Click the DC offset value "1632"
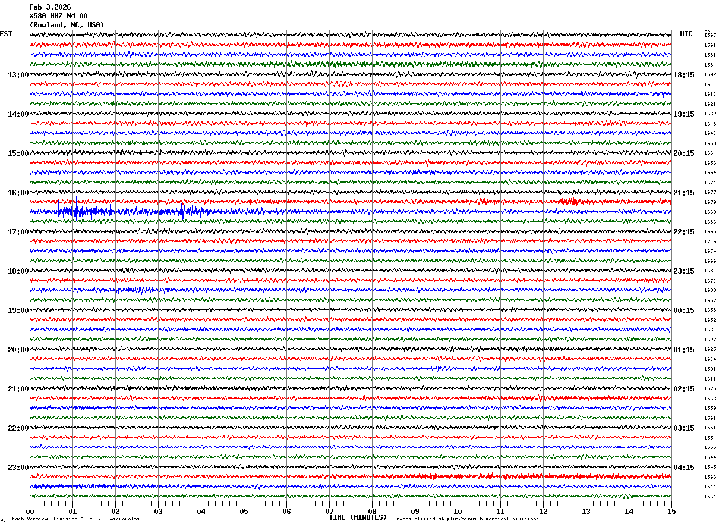The width and height of the screenshot is (719, 527). coord(710,114)
